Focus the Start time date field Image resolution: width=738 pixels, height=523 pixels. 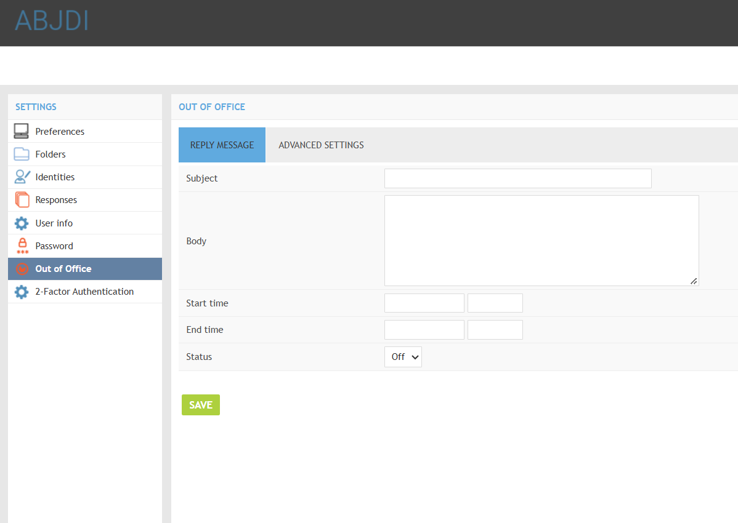coord(424,303)
